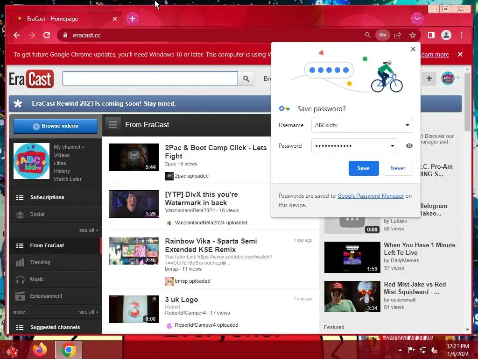
Task: Open Videos in channel sidebar
Action: 62,155
